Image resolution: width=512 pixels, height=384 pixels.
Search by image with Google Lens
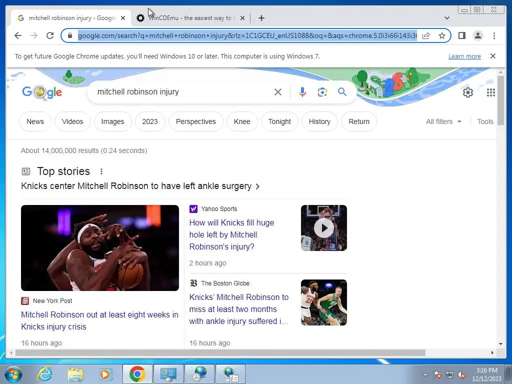(322, 92)
